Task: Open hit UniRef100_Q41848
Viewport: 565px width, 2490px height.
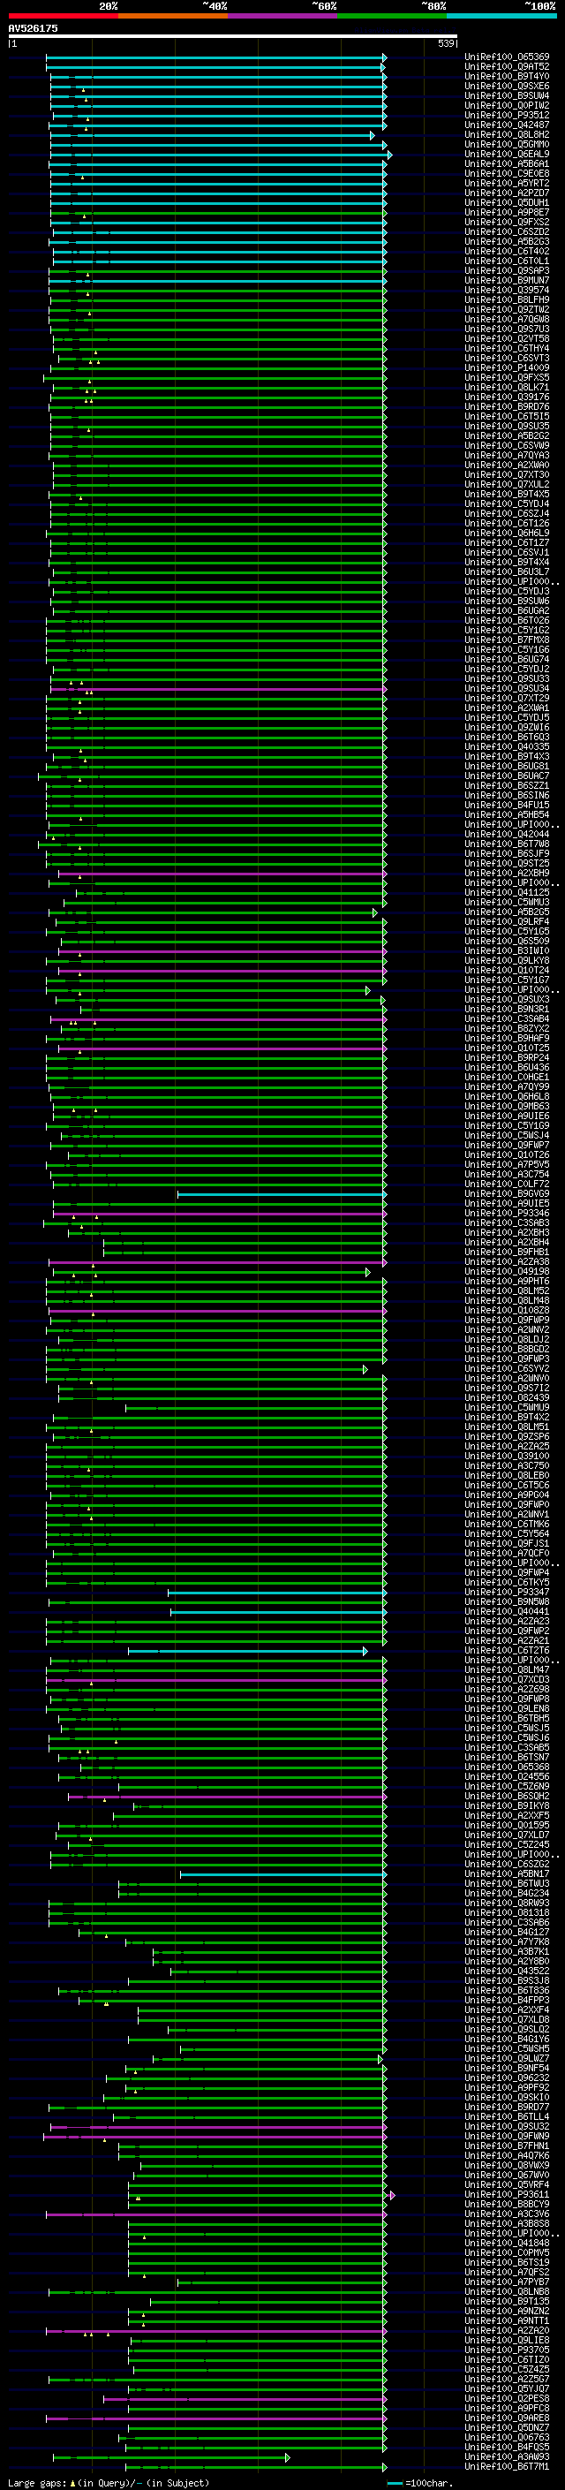Action: coord(507,2244)
